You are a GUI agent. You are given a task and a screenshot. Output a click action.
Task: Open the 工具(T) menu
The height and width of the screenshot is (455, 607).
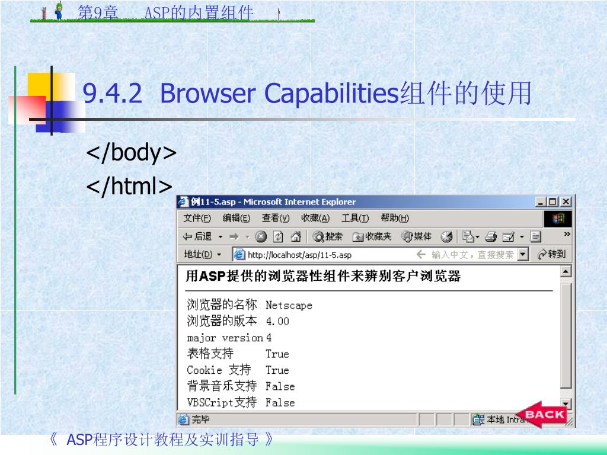(355, 218)
